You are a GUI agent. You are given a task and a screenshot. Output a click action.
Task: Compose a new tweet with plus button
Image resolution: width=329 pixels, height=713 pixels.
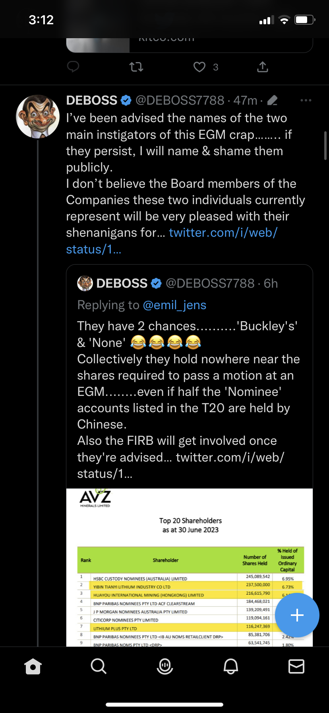coord(297,615)
